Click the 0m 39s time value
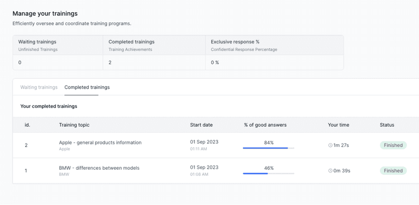419x205 pixels. point(342,171)
